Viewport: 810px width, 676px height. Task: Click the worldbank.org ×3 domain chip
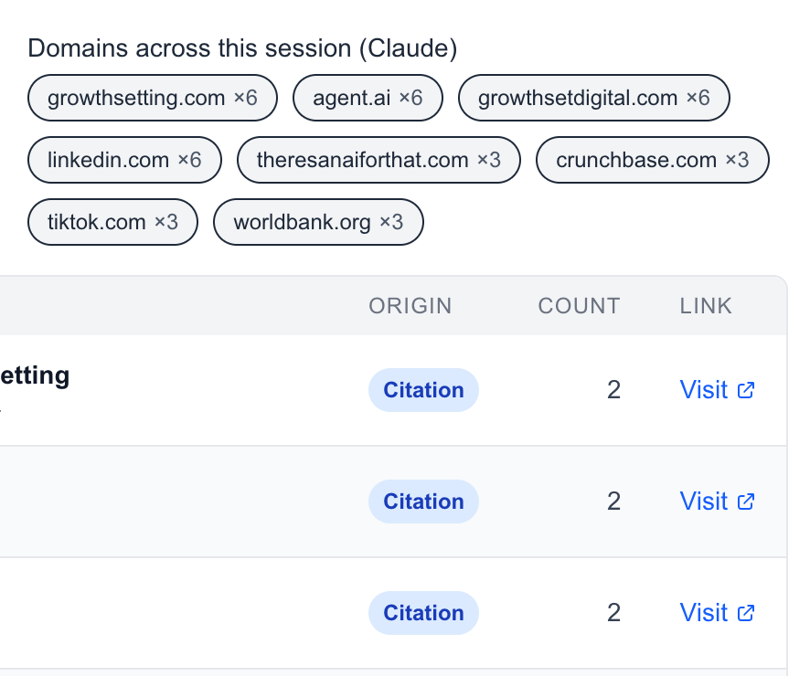tap(318, 222)
